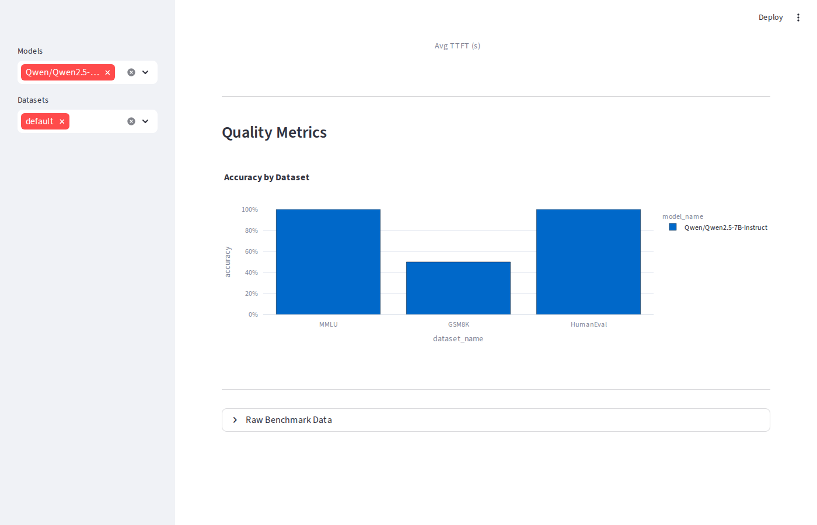Toggle the Qwen2.5-7B-Instruct legend entry

725,227
